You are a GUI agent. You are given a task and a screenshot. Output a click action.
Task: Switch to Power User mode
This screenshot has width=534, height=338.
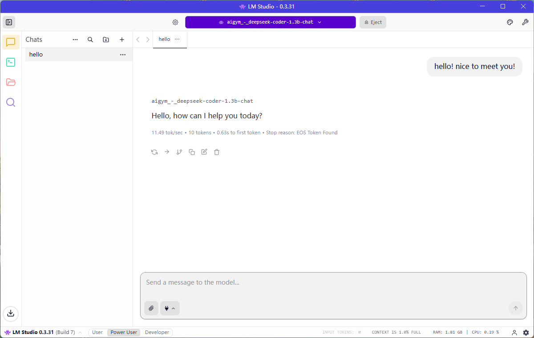124,332
